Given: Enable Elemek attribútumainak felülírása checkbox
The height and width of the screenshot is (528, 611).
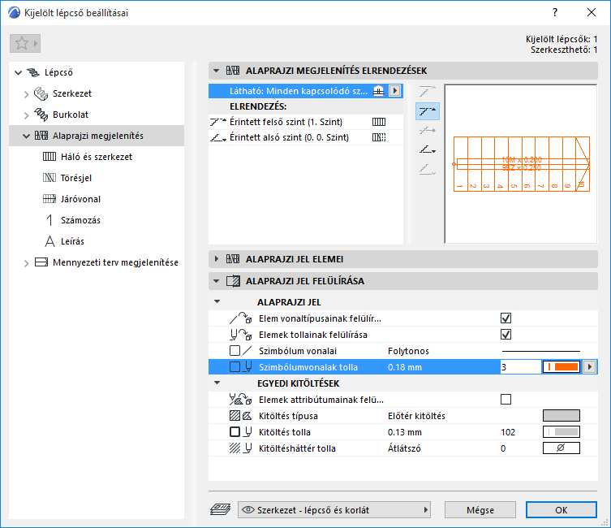Looking at the screenshot, I should point(506,400).
